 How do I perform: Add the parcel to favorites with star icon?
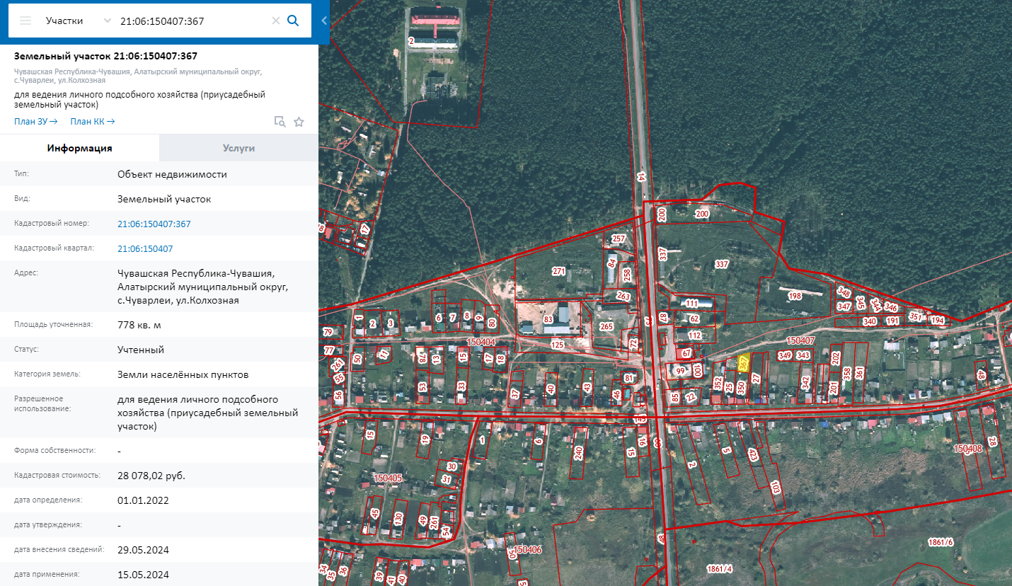(299, 122)
